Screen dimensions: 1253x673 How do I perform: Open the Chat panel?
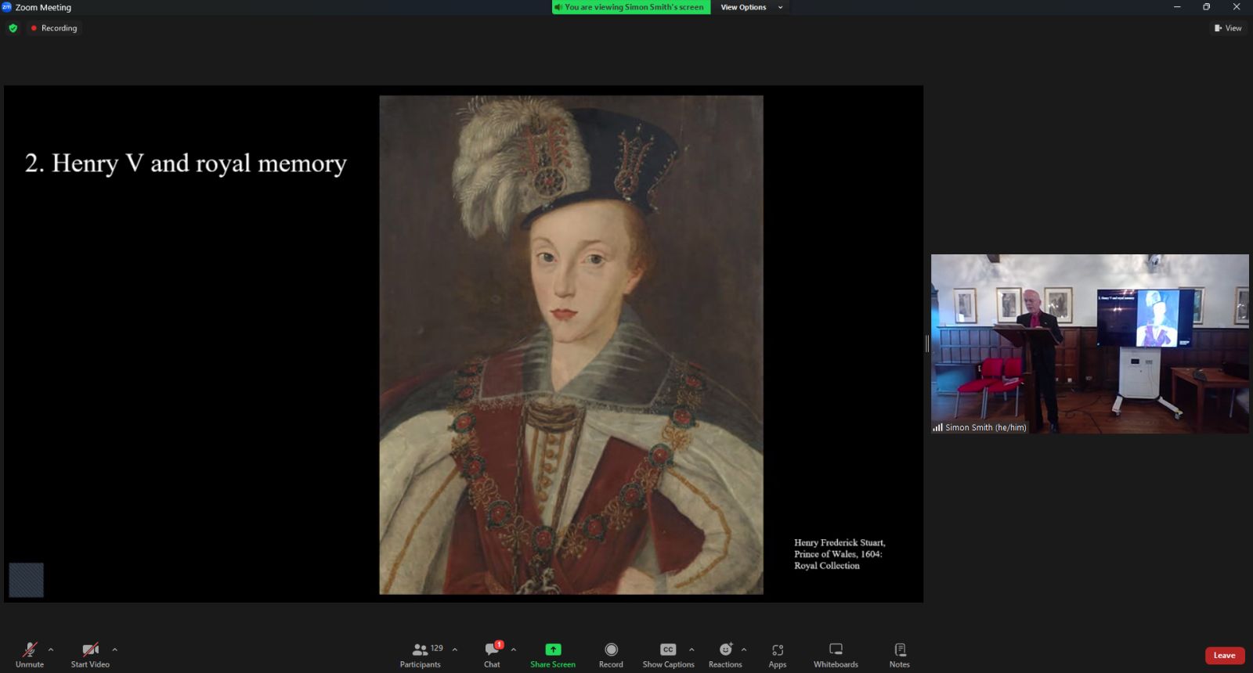click(492, 654)
